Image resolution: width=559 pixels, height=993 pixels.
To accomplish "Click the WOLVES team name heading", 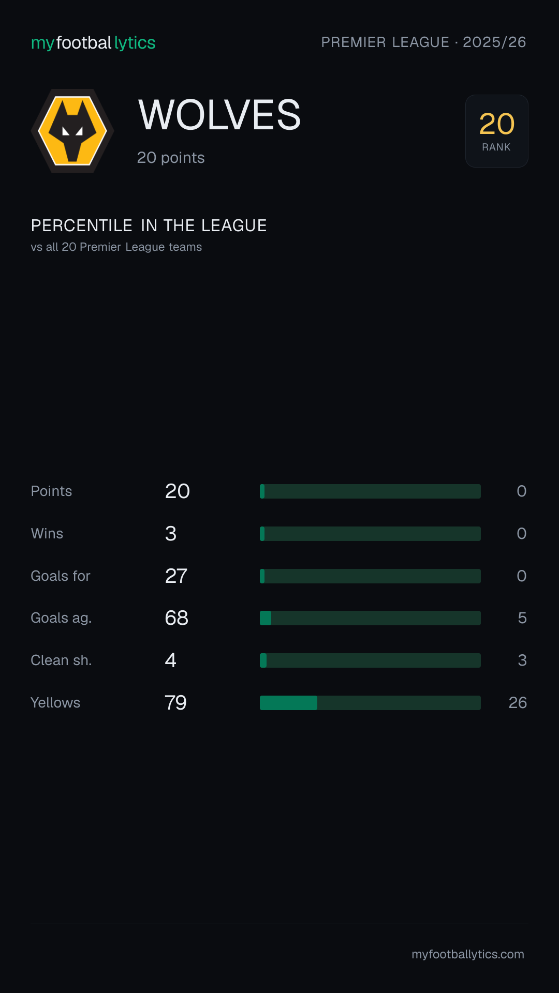I will (x=219, y=115).
